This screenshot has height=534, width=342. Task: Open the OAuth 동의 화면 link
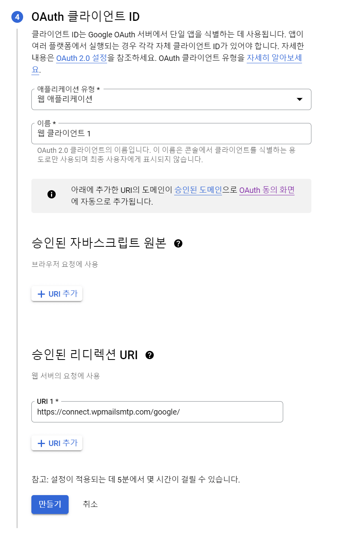267,190
